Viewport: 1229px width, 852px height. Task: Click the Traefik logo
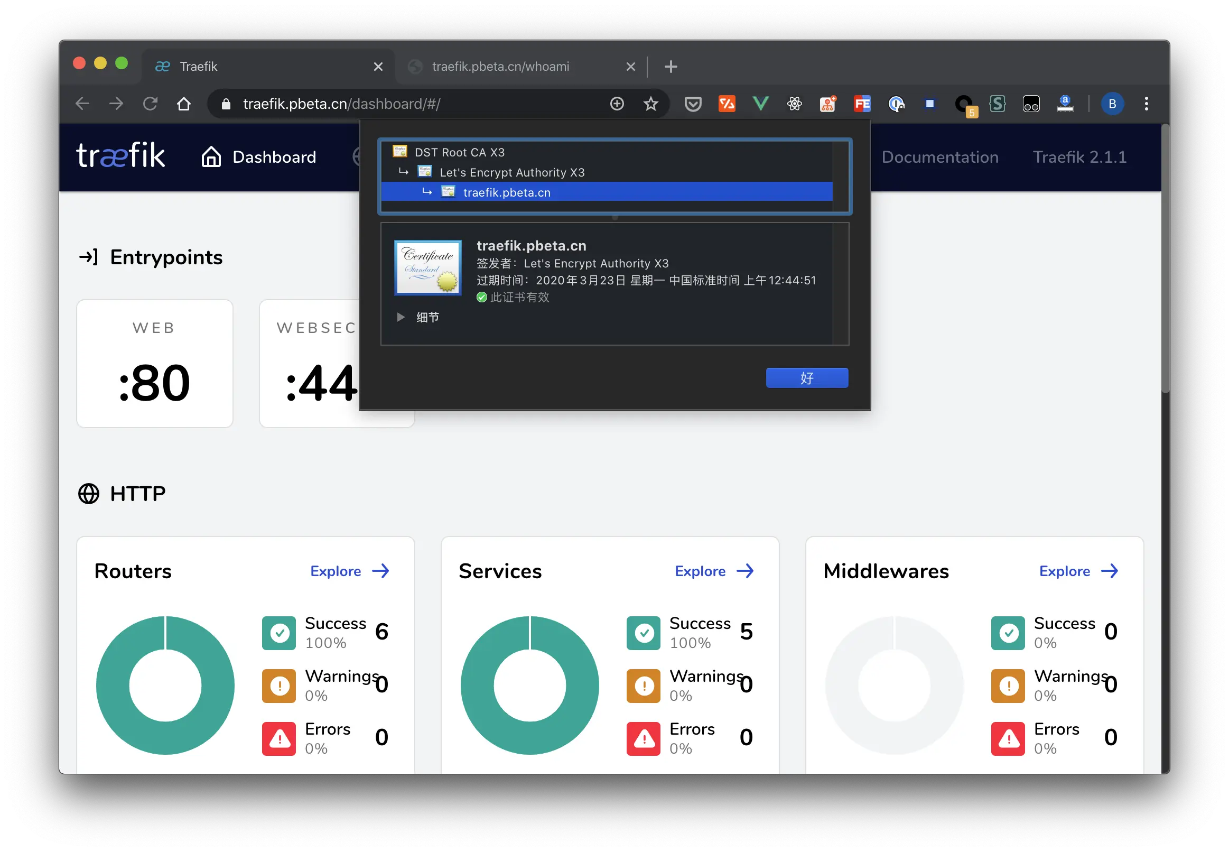120,156
